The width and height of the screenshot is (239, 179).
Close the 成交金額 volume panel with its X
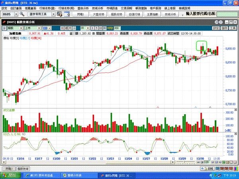[236, 110]
